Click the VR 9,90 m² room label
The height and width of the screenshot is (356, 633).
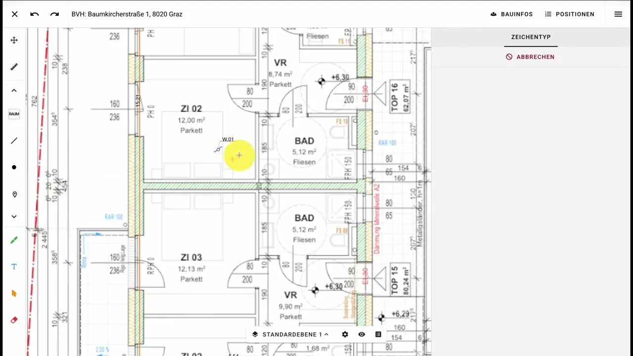tap(290, 305)
